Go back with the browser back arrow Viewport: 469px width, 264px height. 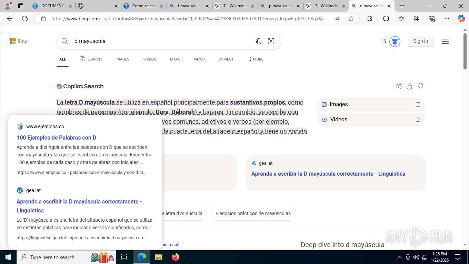(x=10, y=19)
